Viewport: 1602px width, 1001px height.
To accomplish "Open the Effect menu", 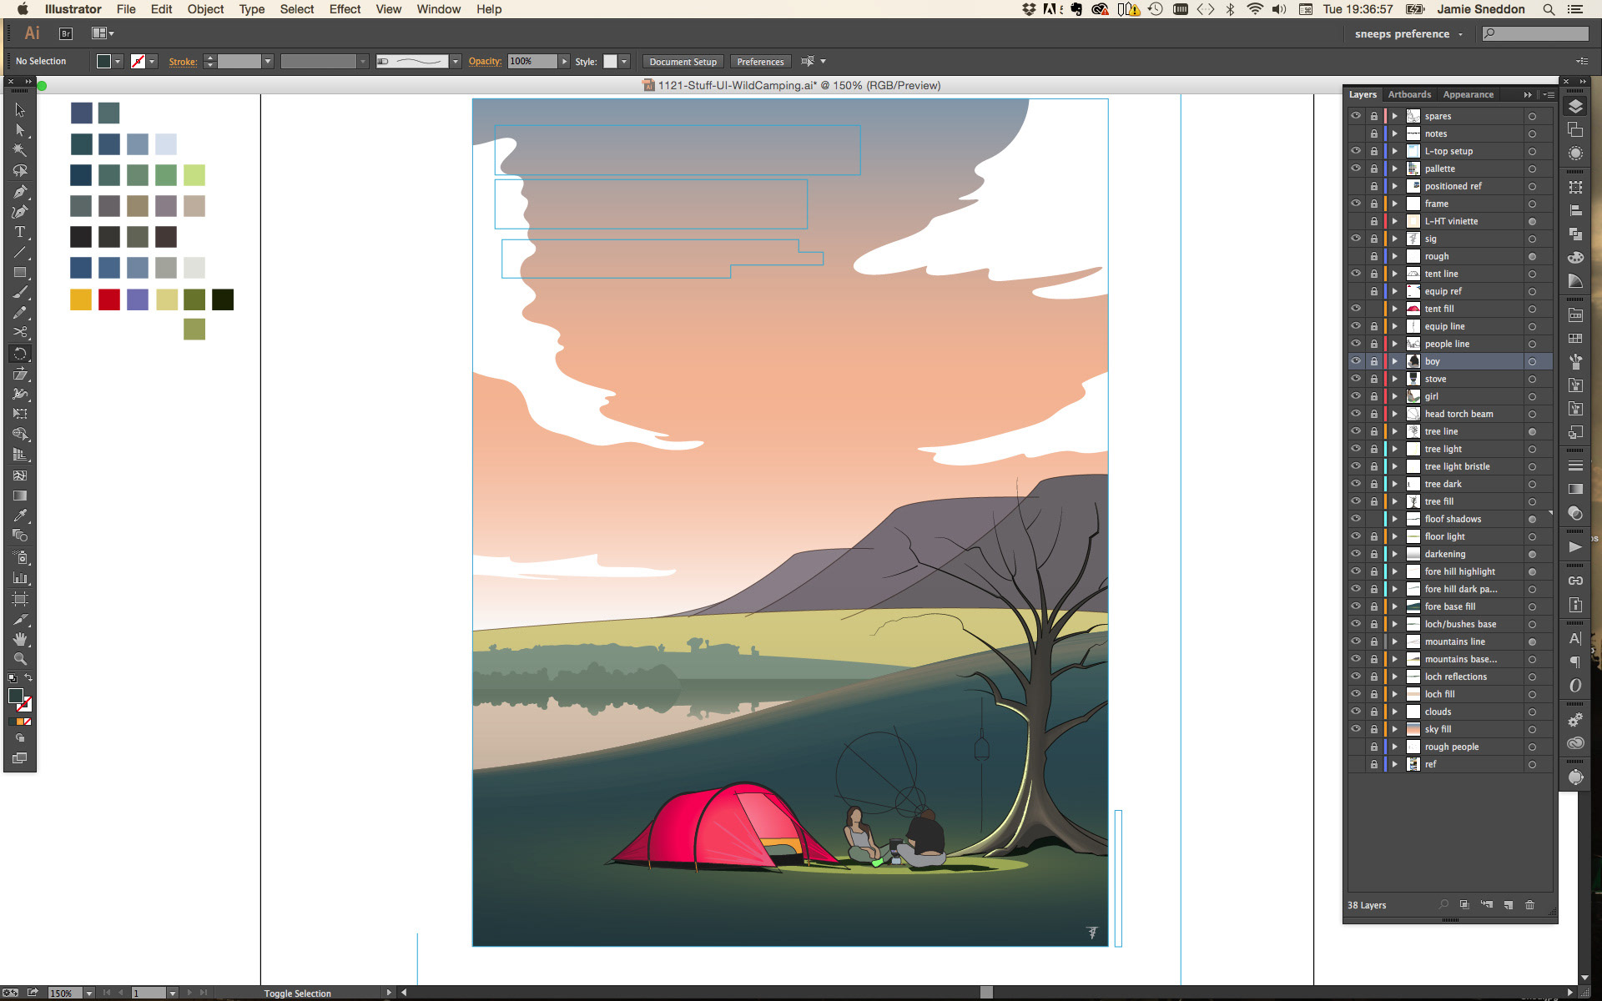I will pos(344,9).
